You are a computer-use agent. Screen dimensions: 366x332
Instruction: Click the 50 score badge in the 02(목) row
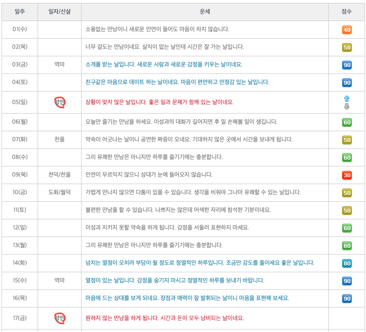346,47
